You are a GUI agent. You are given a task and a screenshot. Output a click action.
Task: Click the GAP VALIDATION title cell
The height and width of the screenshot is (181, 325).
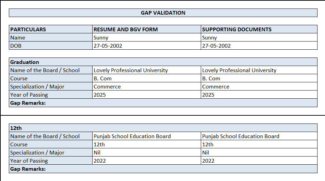point(163,13)
